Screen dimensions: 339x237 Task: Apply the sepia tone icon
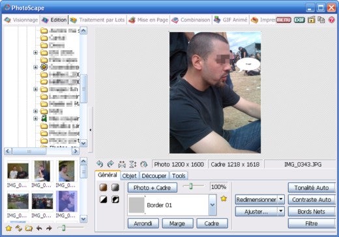104,188
